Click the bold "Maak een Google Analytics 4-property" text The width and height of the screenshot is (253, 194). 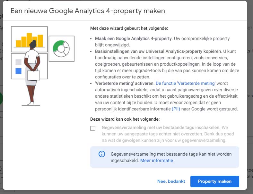pyautogui.click(x=134, y=39)
